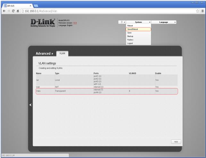Open the System dropdown menu
Screen dimensions: 206x158
[x=138, y=22]
